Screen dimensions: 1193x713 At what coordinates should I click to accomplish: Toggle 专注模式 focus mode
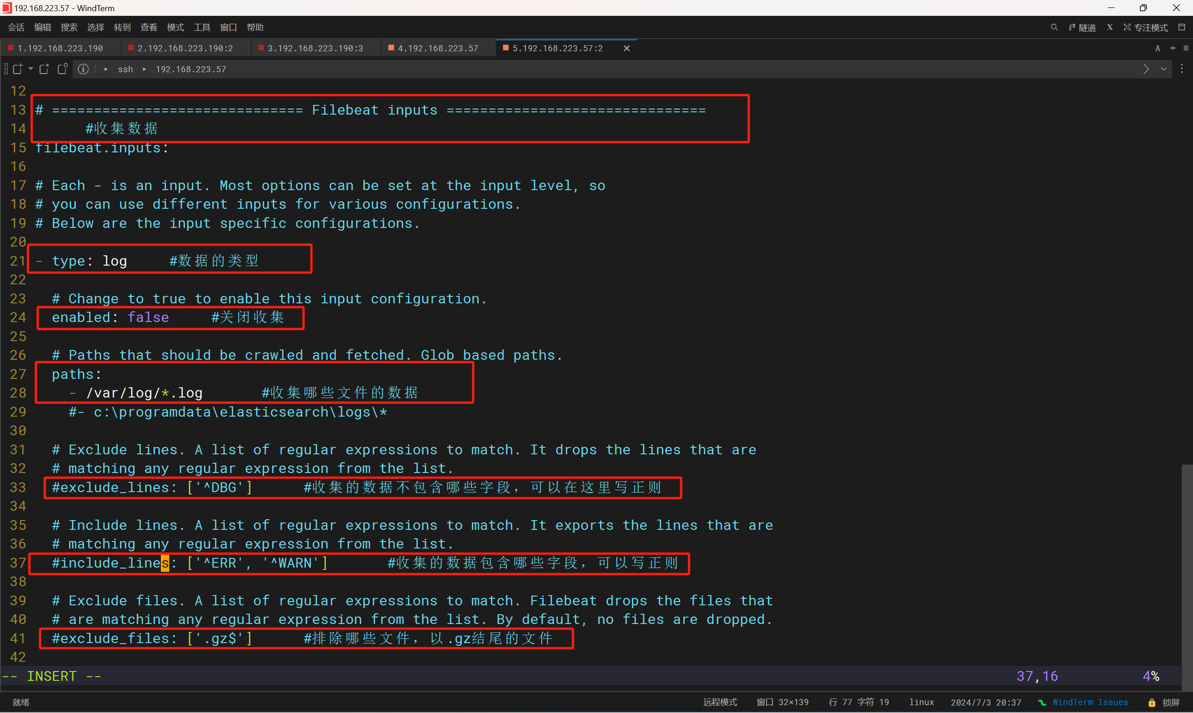coord(1145,27)
